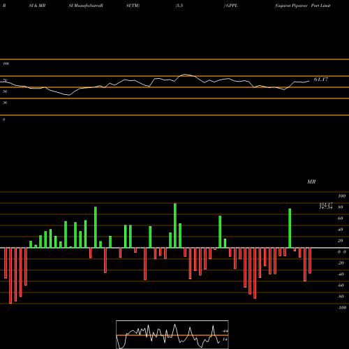Image resolution: width=349 pixels, height=349 pixels.
Task: Click the 'Port Limit' header text
Action: tap(320, 6)
